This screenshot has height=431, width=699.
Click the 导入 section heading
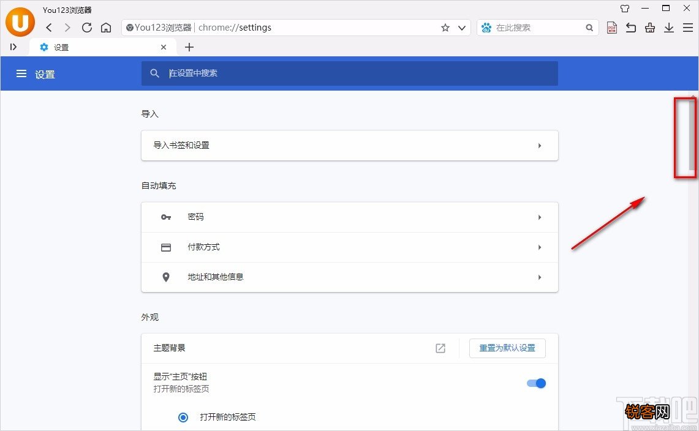(x=149, y=114)
